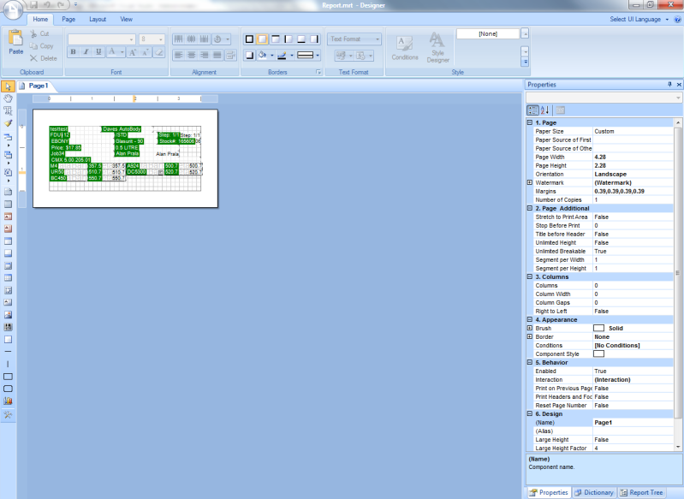Insert a chart component from toolbox
Image resolution: width=684 pixels, height=499 pixels.
point(8,401)
